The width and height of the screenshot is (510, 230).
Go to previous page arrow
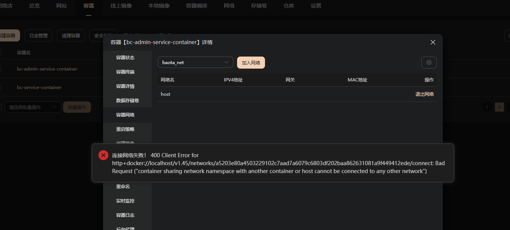[487, 107]
